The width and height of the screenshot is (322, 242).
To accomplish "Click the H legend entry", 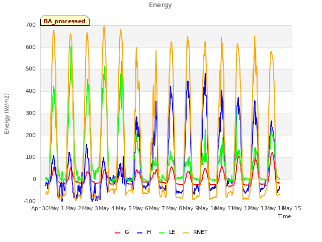I will point(144,232).
